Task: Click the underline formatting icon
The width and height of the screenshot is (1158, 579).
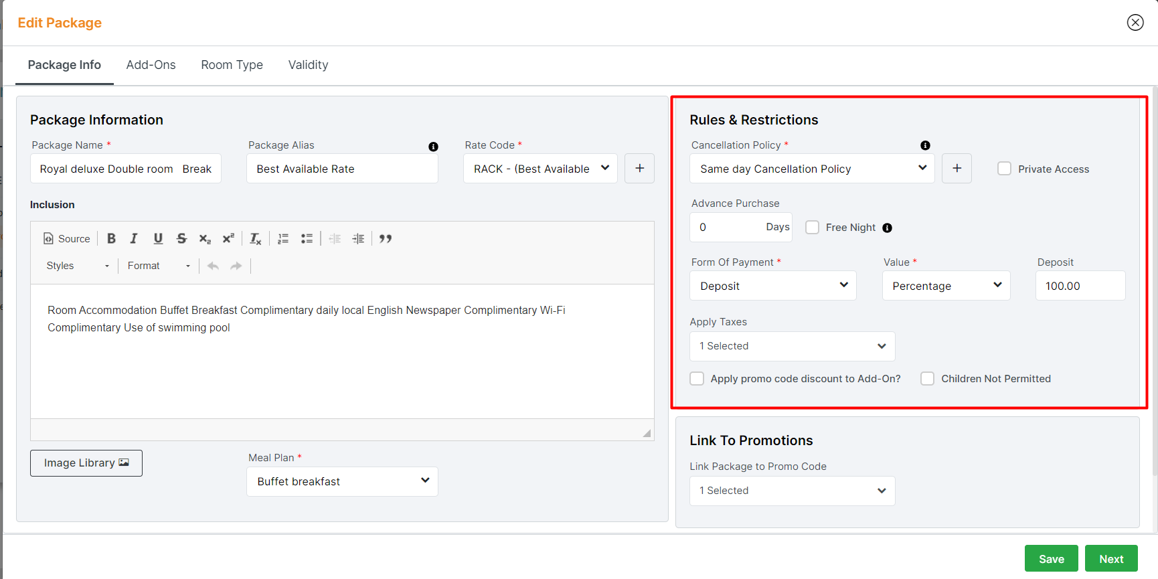Action: 158,238
